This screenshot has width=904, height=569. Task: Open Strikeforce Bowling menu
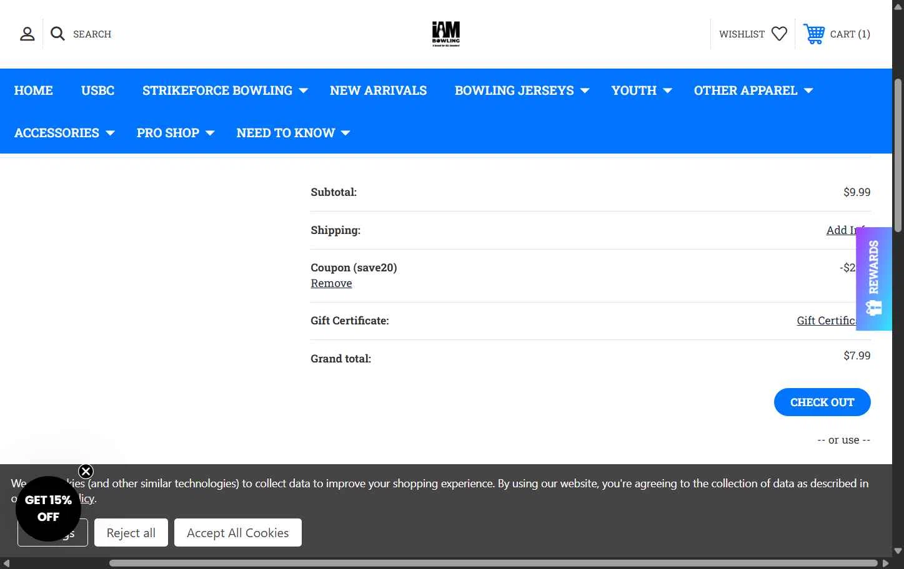coord(217,90)
